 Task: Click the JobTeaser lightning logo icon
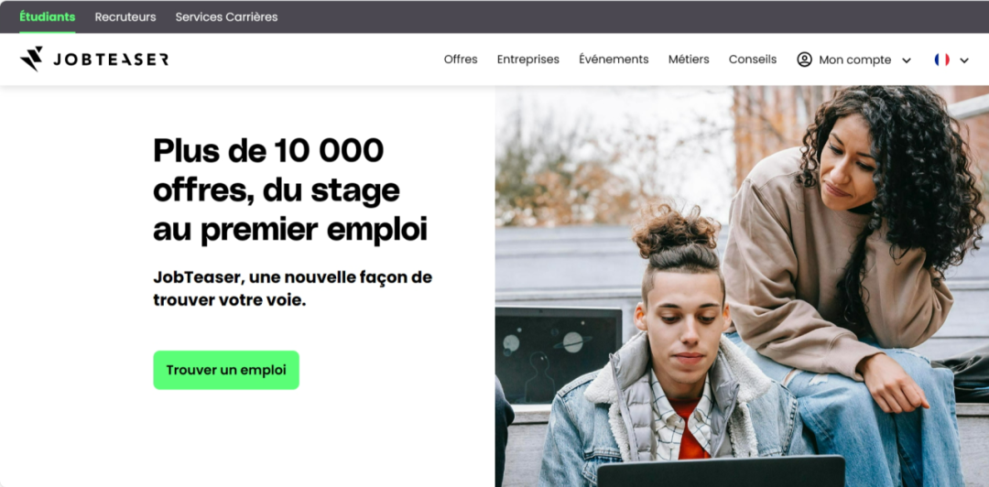[31, 59]
